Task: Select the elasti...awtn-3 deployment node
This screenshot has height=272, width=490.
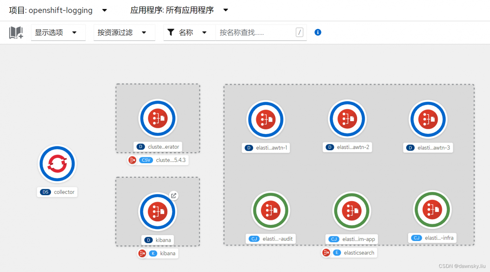Action: (x=428, y=119)
